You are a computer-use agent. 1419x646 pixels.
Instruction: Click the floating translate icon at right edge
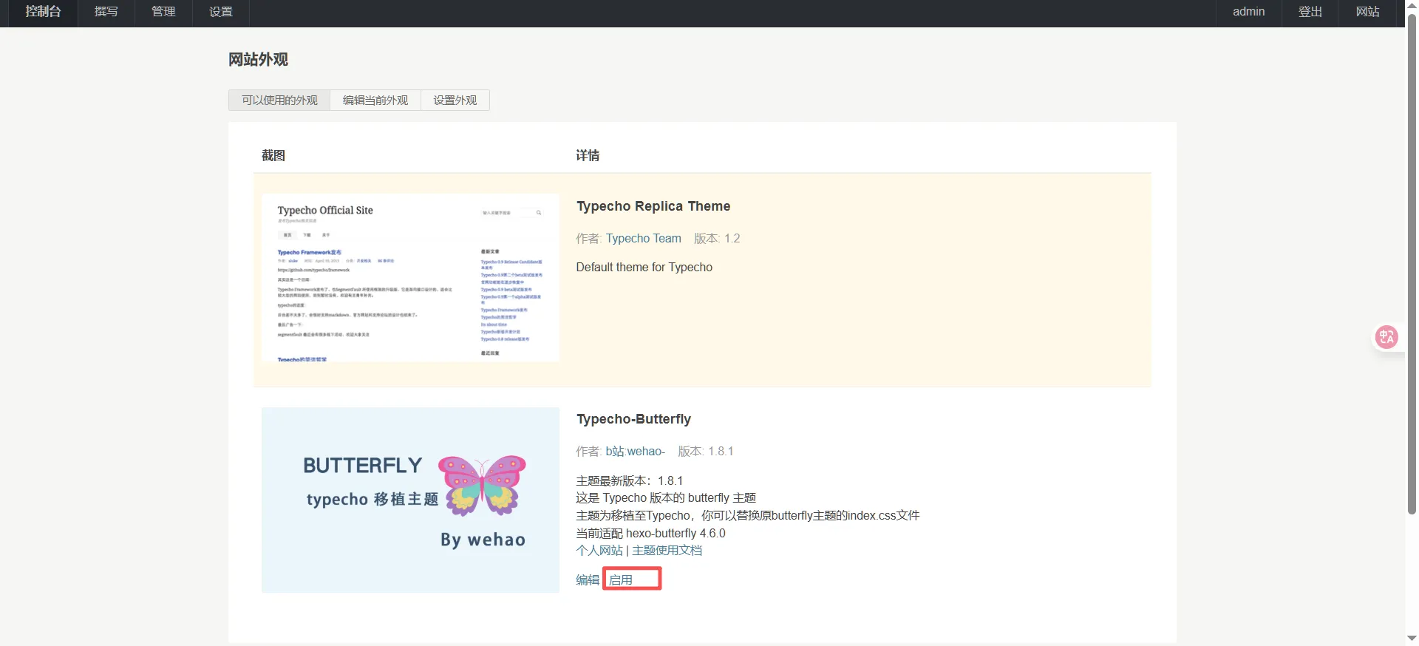click(x=1386, y=337)
